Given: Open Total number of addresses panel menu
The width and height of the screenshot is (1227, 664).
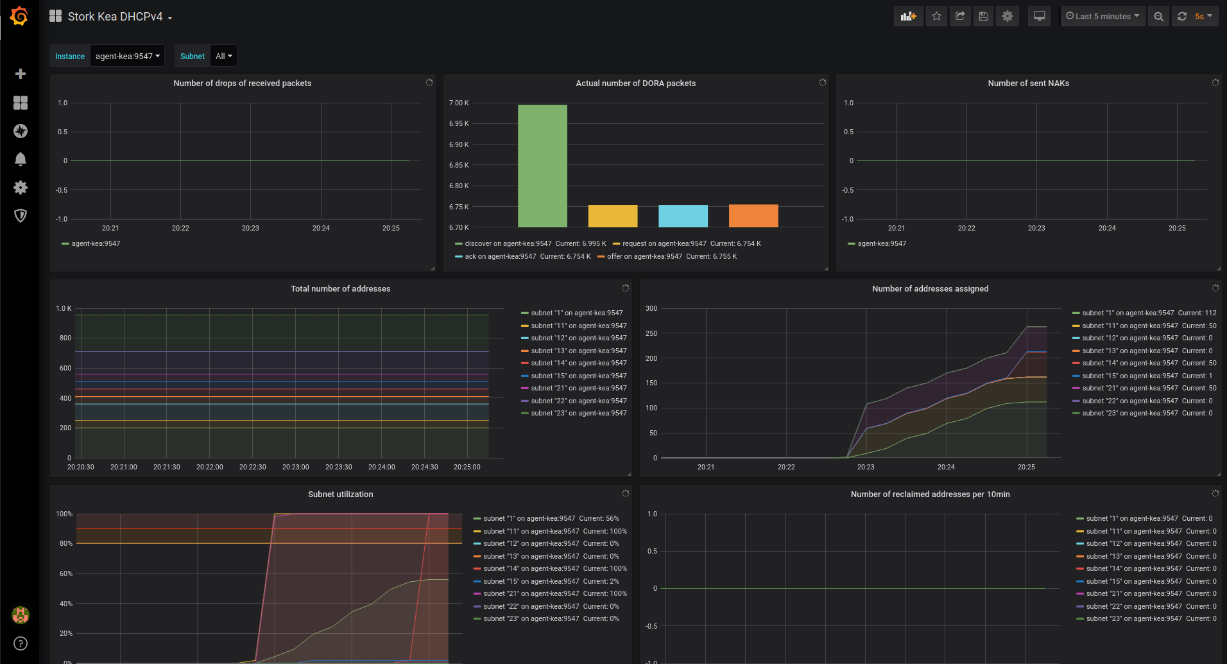Looking at the screenshot, I should coord(341,289).
